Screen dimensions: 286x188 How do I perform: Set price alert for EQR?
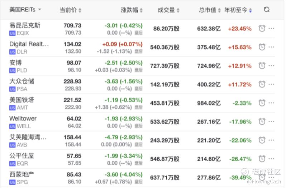[x=262, y=159]
